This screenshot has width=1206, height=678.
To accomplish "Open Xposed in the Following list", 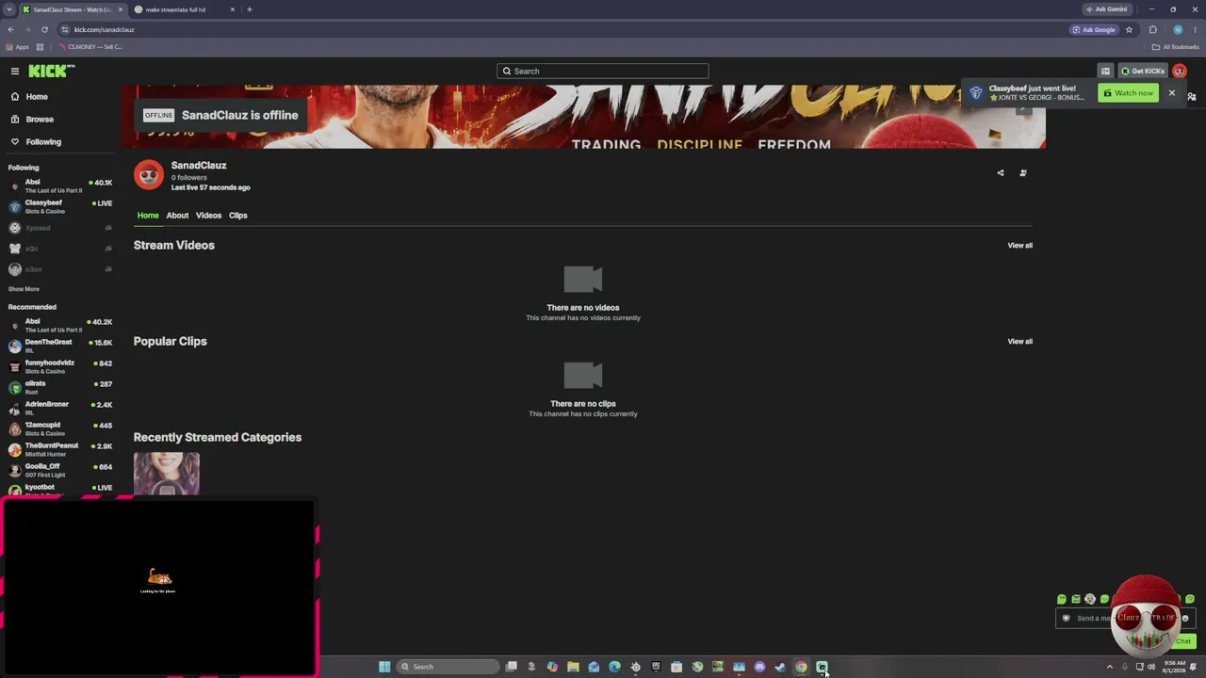I will (60, 228).
